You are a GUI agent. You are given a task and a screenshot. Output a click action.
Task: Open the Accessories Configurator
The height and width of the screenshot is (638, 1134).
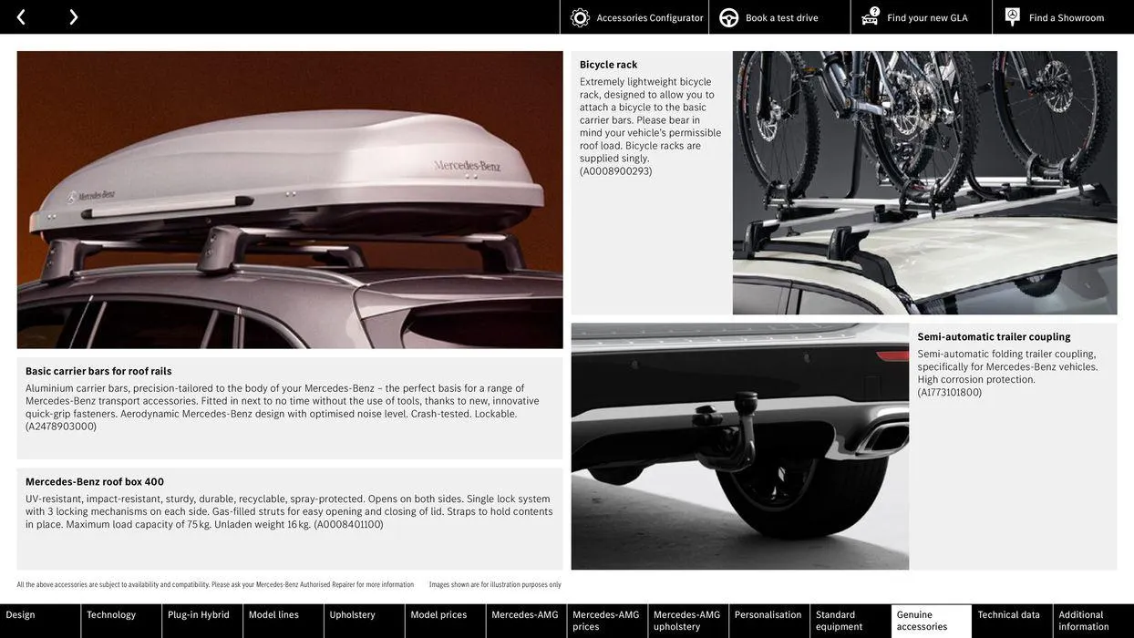633,15
